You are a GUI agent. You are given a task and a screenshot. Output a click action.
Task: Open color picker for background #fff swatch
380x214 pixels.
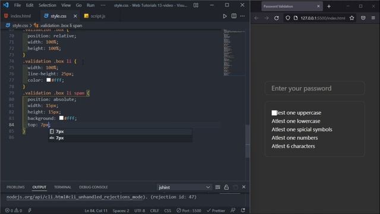tap(61, 118)
